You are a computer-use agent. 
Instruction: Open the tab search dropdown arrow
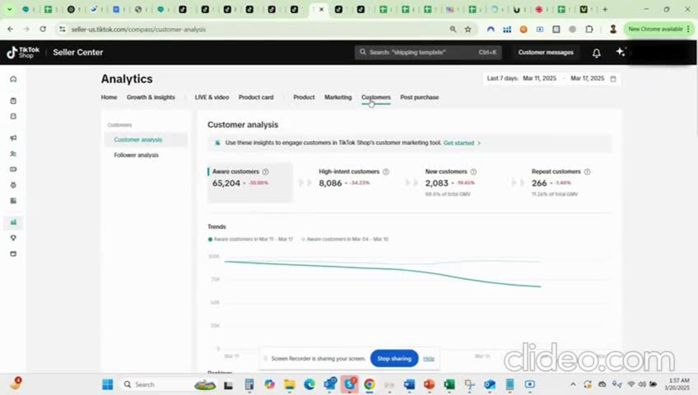click(9, 9)
